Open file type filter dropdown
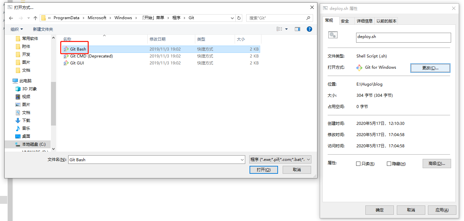The width and height of the screenshot is (464, 221). tap(280, 160)
